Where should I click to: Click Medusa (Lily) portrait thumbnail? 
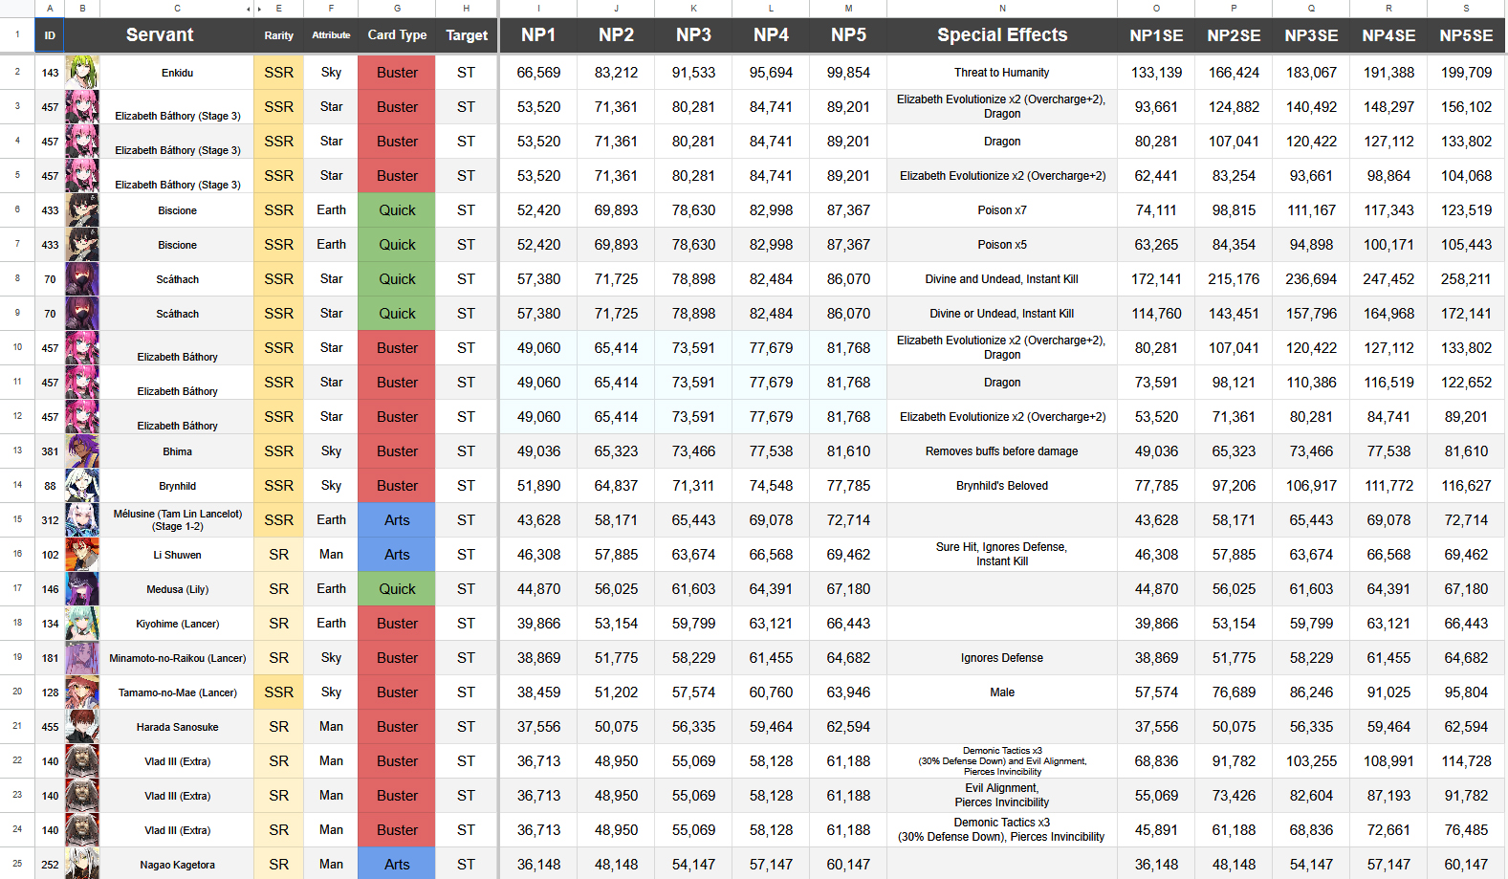coord(82,589)
